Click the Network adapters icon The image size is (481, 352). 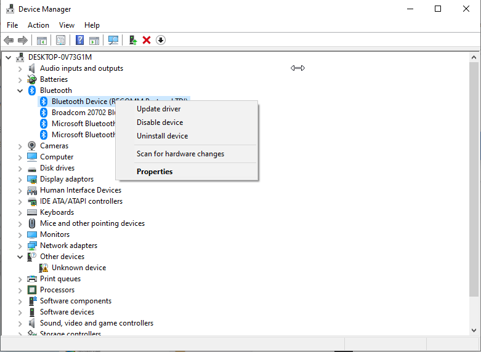(x=32, y=246)
